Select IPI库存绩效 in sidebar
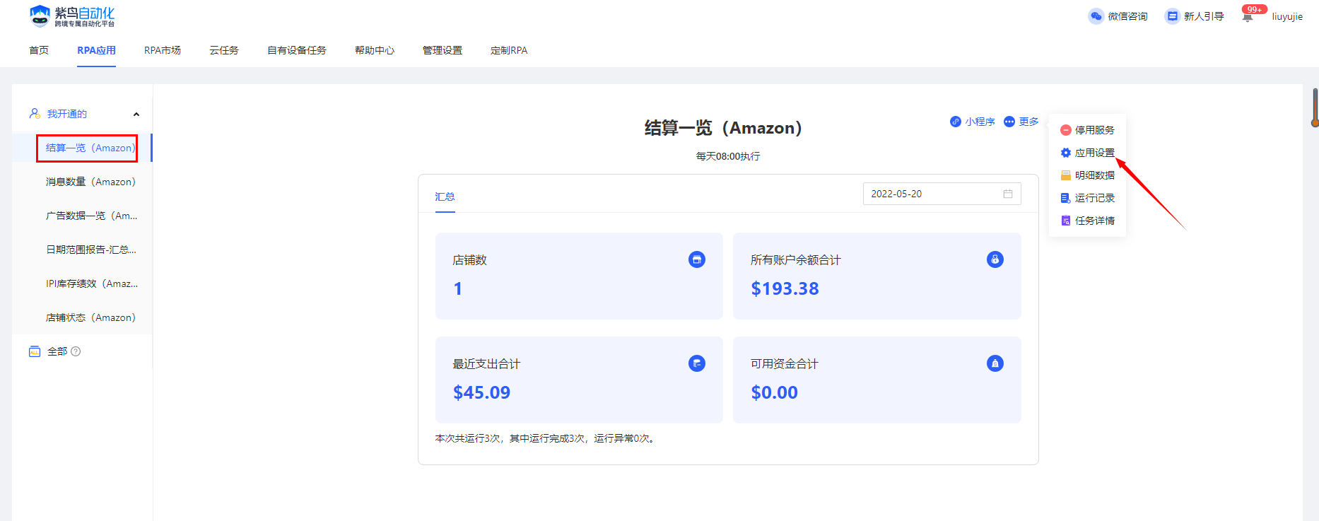This screenshot has height=521, width=1319. pyautogui.click(x=82, y=283)
